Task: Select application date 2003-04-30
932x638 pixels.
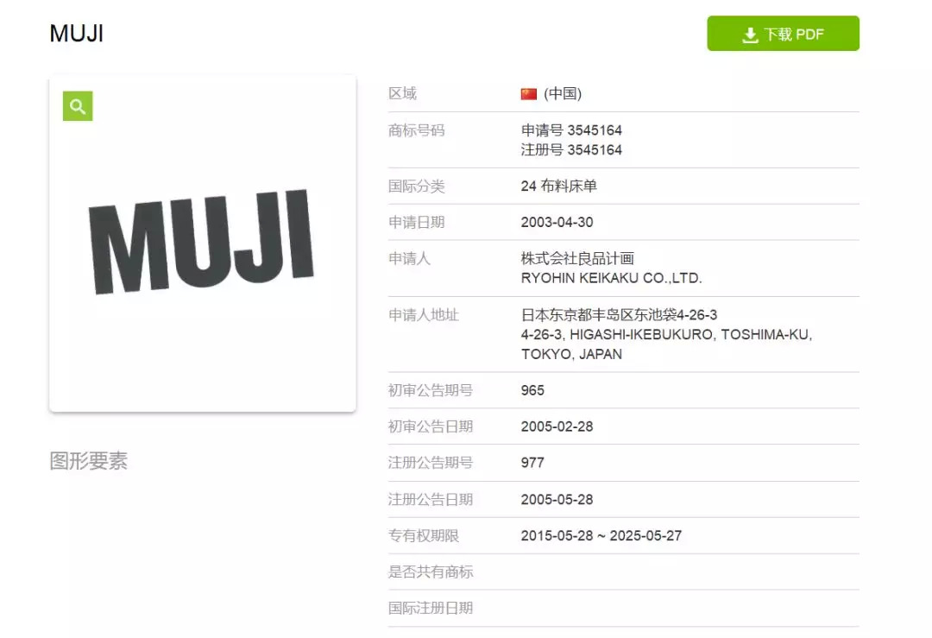Action: [557, 223]
